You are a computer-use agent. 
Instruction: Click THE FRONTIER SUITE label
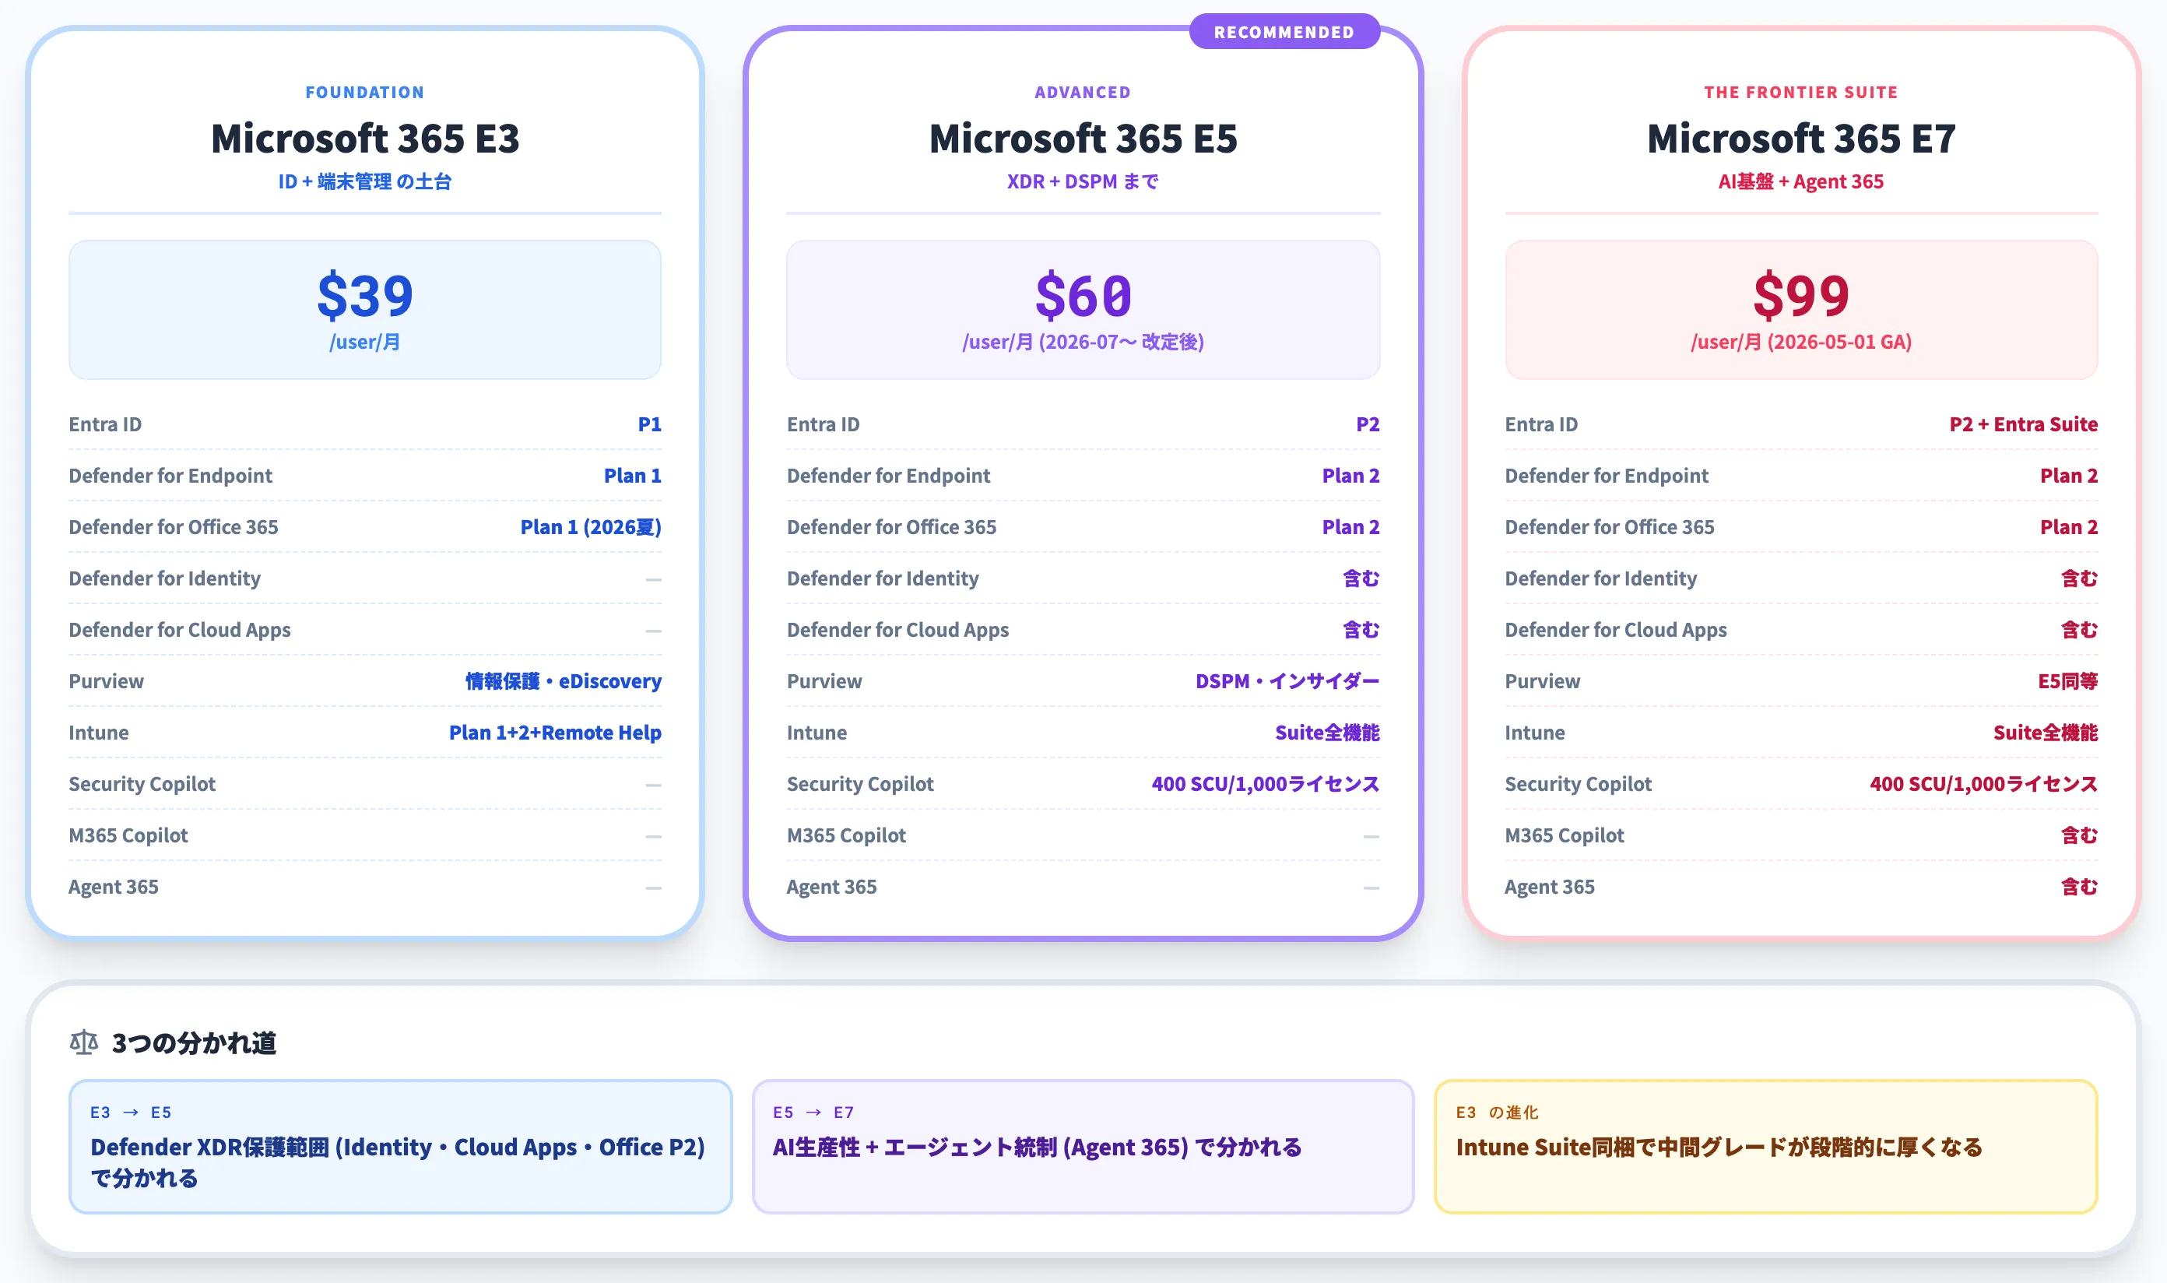[x=1801, y=93]
